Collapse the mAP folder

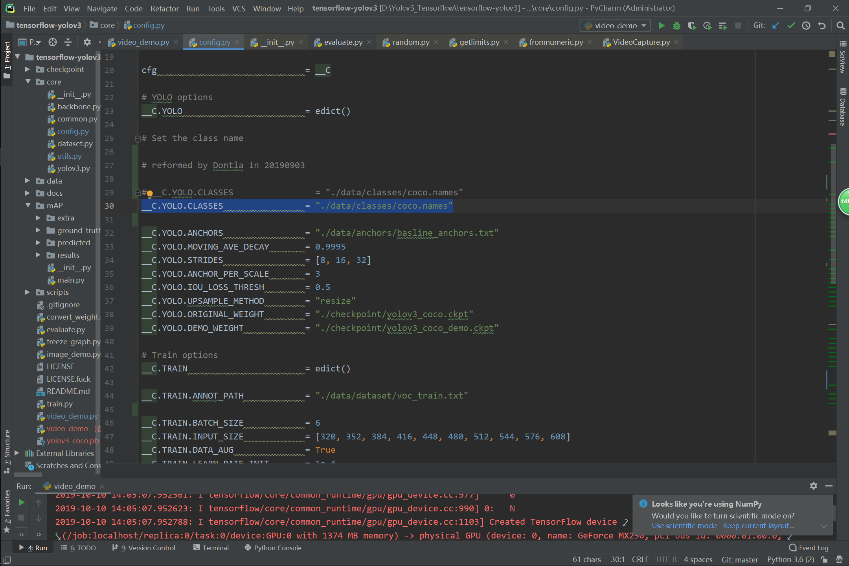28,206
